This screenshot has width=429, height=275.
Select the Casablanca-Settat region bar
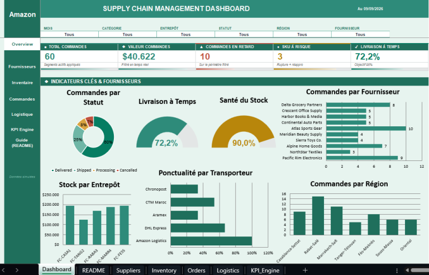pyautogui.click(x=299, y=224)
